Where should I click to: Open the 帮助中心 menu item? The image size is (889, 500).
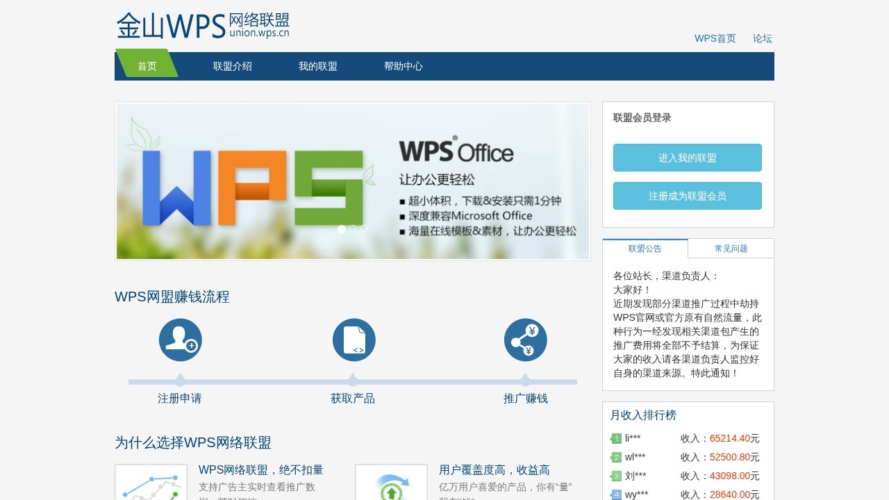(x=403, y=66)
